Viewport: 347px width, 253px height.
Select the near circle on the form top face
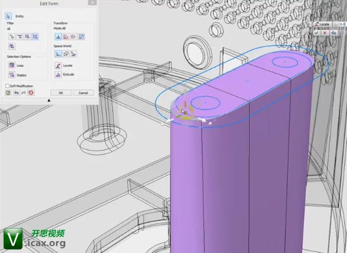click(x=206, y=103)
